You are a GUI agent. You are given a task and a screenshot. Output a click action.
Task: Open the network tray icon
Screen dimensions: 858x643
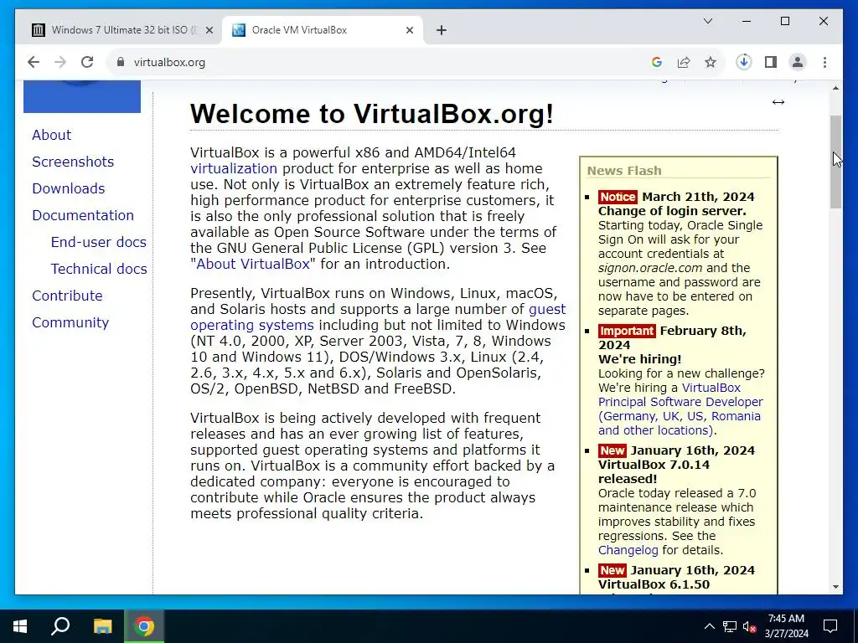(x=730, y=626)
